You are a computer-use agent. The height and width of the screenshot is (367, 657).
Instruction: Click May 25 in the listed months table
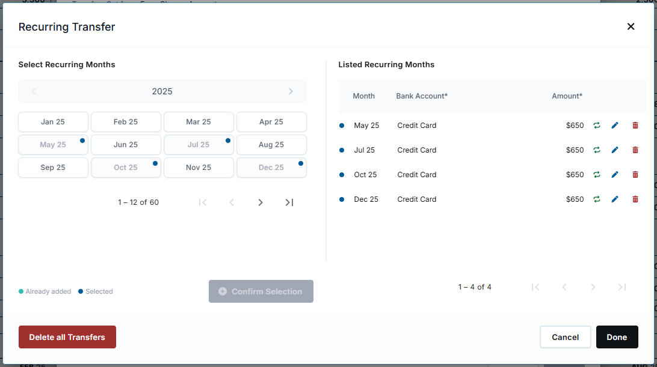click(366, 125)
